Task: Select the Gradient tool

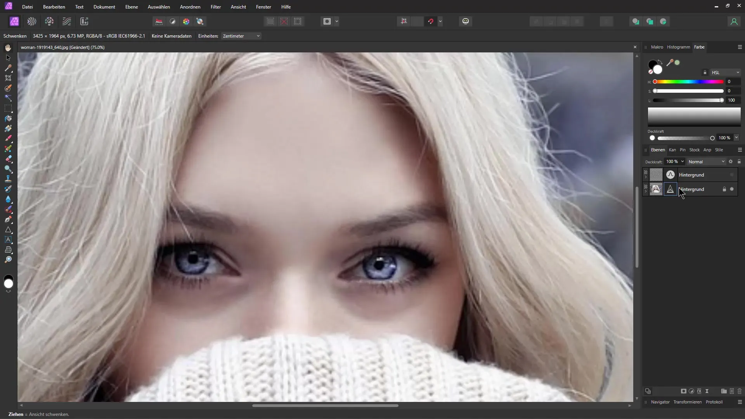Action: [x=8, y=128]
